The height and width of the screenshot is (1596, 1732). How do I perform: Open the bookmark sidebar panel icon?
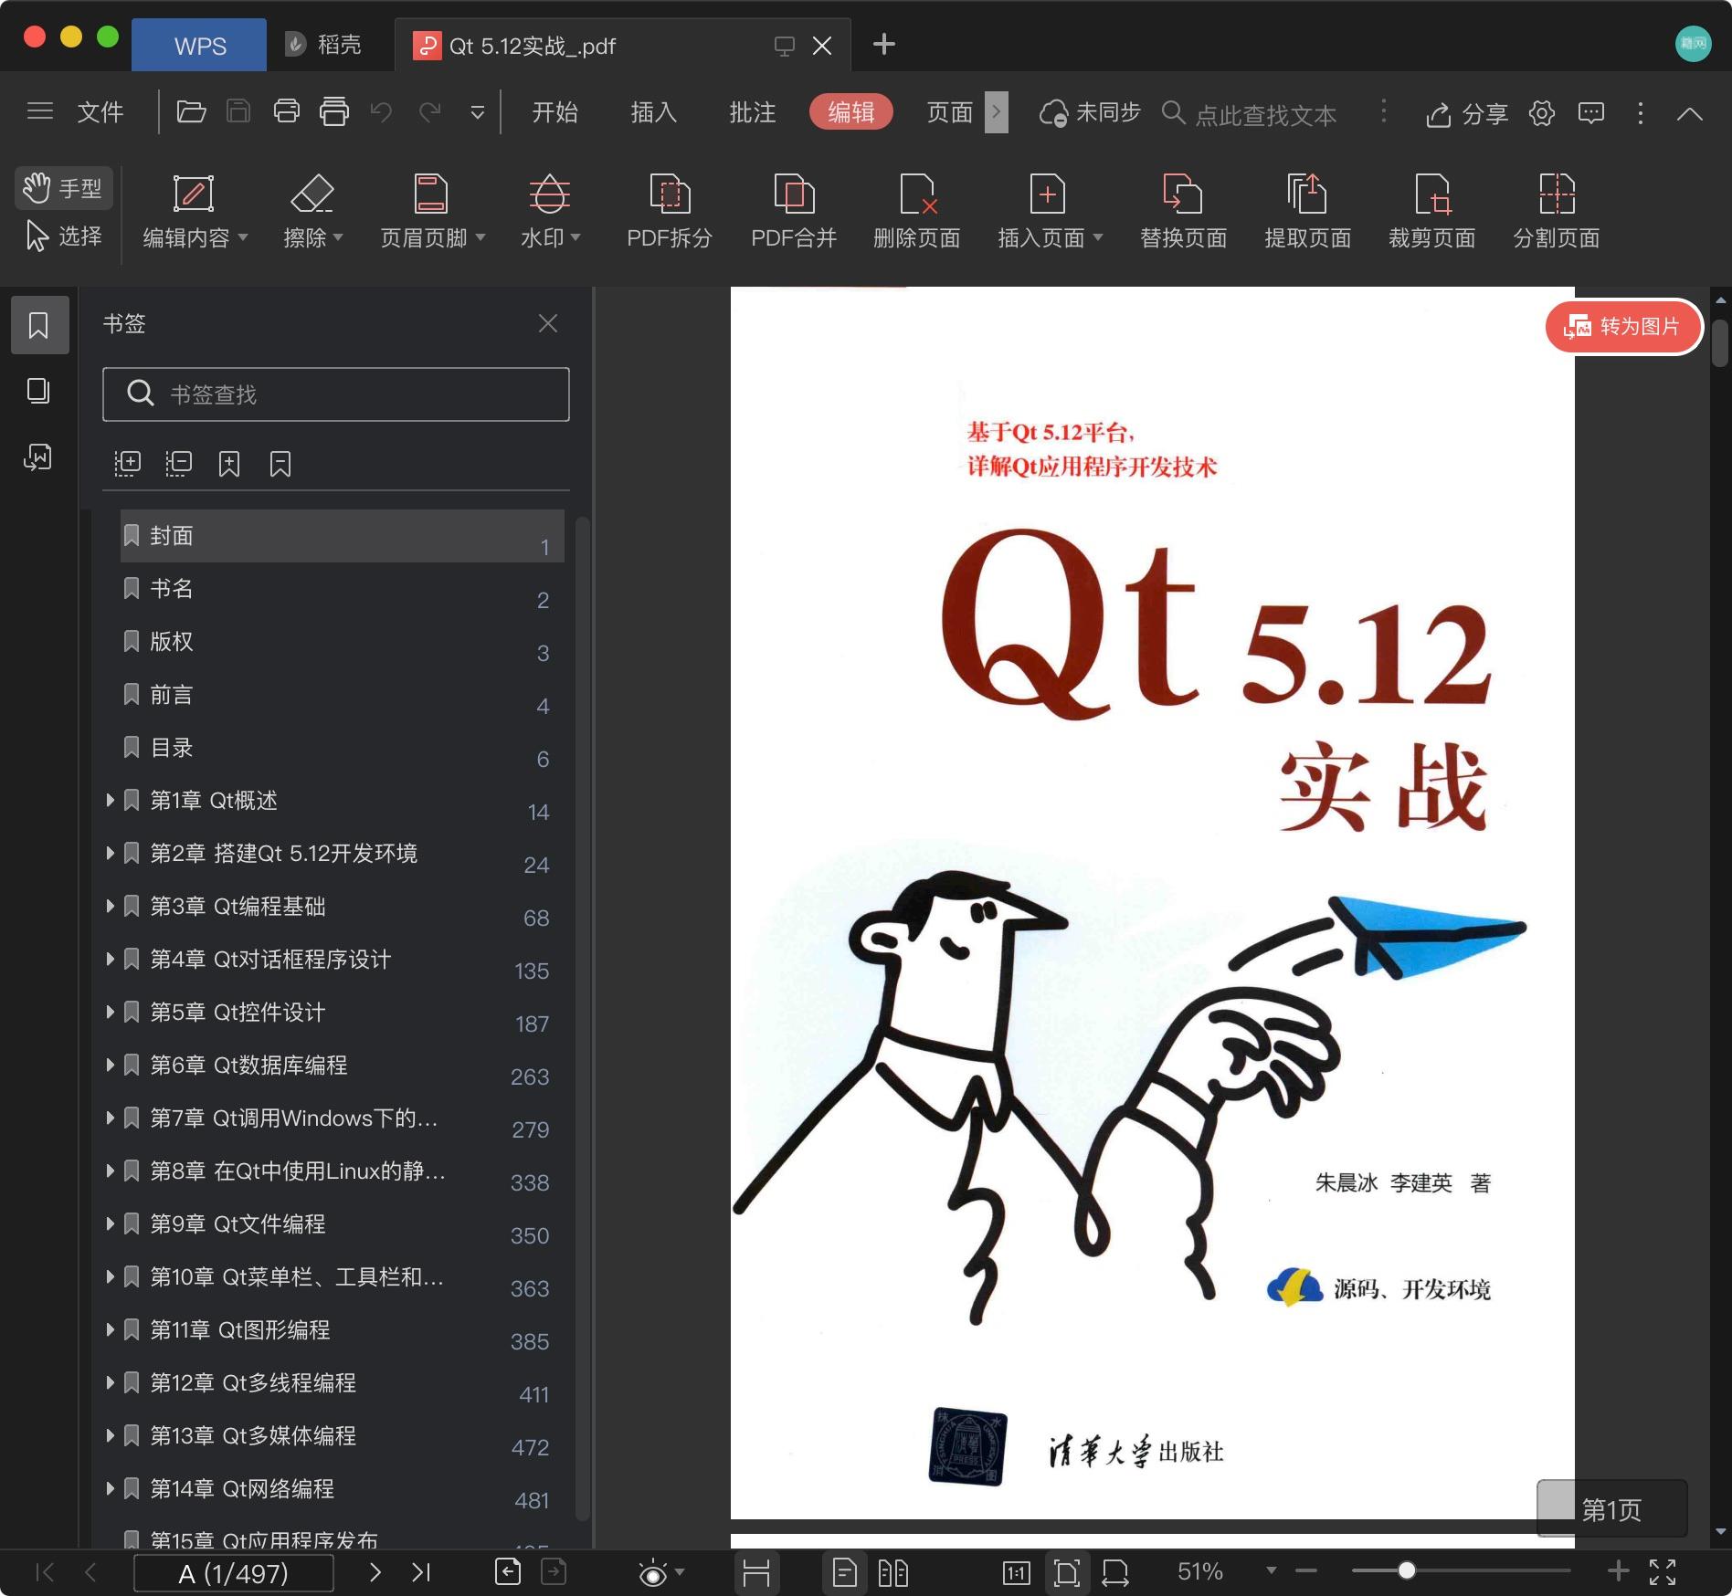pos(39,325)
